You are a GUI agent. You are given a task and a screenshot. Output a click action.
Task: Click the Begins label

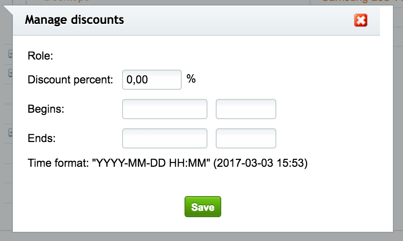pyautogui.click(x=46, y=109)
